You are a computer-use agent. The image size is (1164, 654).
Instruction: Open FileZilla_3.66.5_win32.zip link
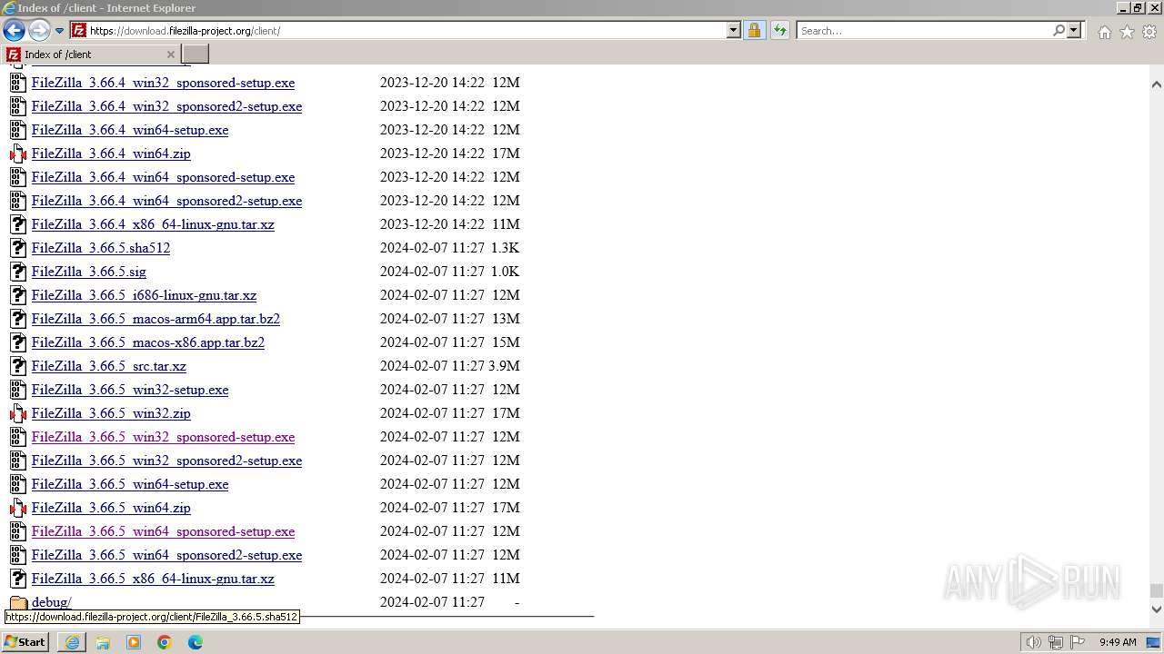(111, 413)
